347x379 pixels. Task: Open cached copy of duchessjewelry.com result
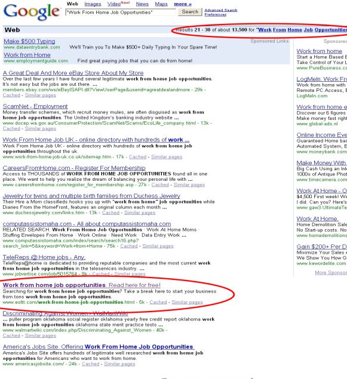coord(110,212)
